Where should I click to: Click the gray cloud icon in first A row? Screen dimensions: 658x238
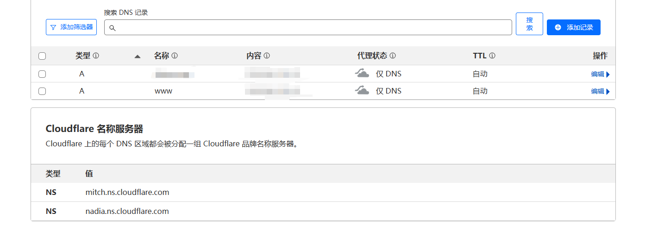[x=362, y=73]
